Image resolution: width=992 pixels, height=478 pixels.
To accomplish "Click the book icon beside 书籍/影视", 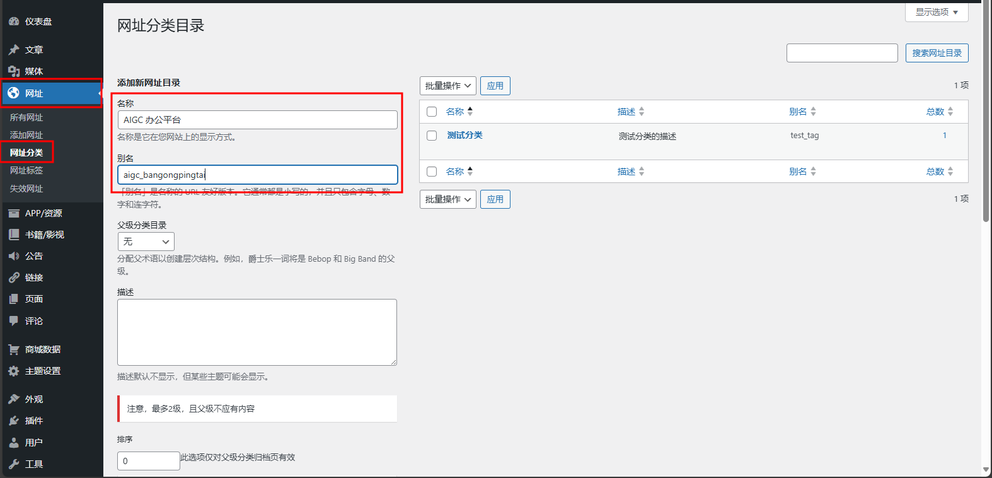I will point(14,235).
